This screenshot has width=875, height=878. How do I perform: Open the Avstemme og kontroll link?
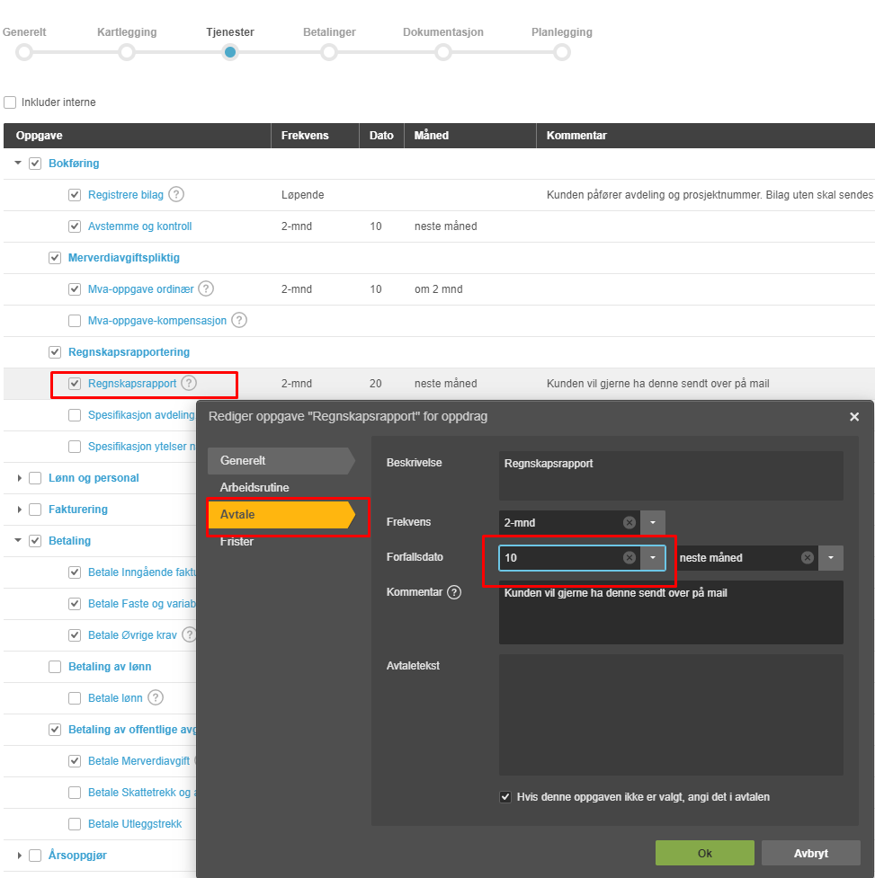(x=139, y=226)
